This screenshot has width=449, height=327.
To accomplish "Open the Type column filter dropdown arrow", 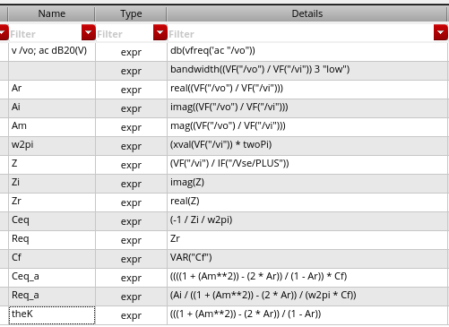I will pos(160,32).
